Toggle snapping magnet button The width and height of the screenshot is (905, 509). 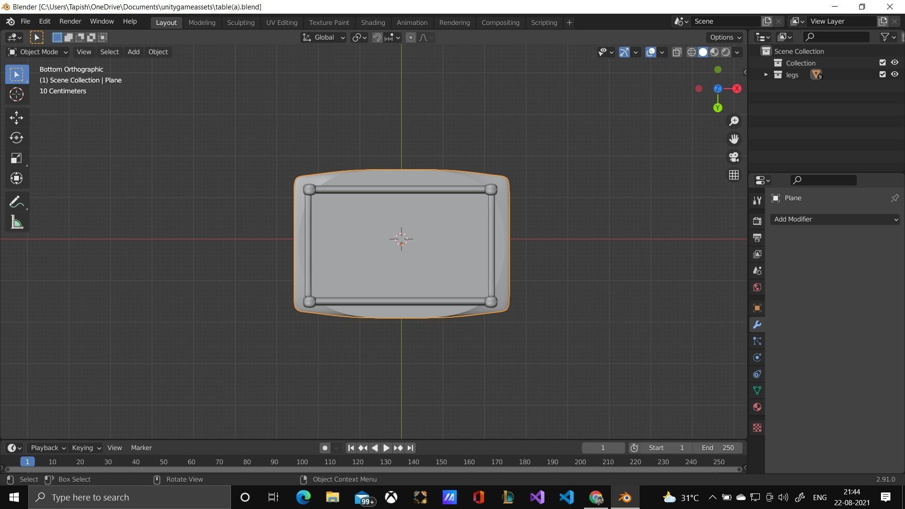click(377, 38)
